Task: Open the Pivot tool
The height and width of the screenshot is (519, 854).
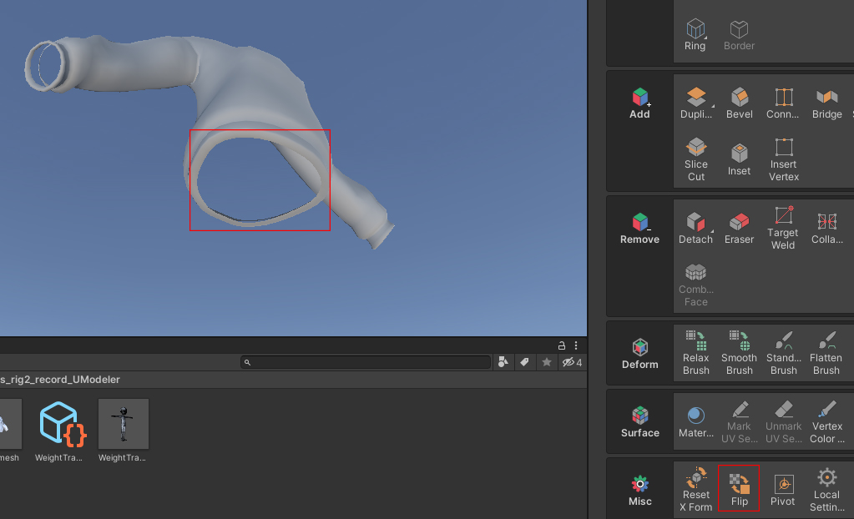Action: tap(783, 490)
